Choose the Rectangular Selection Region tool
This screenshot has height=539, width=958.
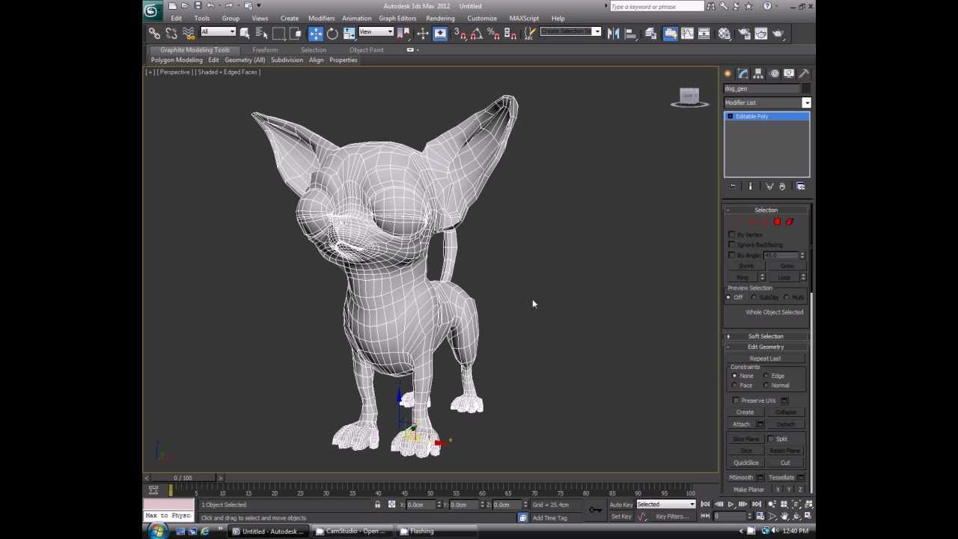pyautogui.click(x=279, y=33)
